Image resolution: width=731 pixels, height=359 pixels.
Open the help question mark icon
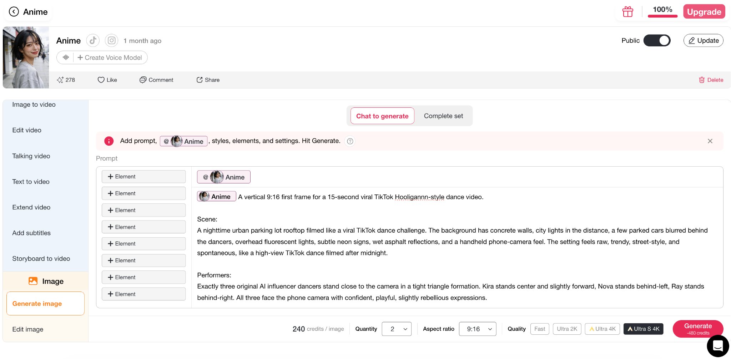350,141
